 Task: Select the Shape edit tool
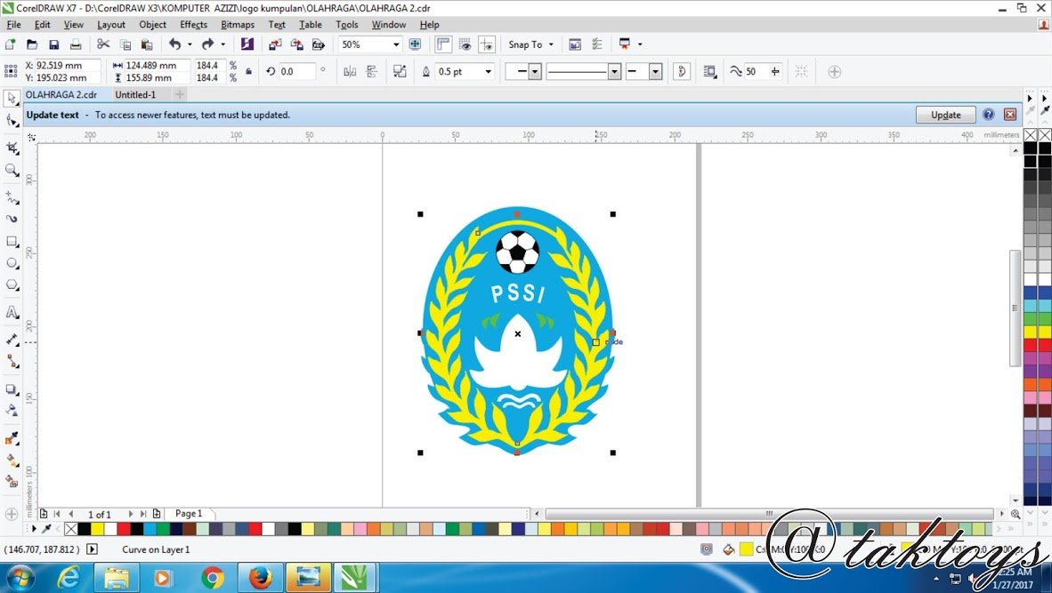[12, 121]
